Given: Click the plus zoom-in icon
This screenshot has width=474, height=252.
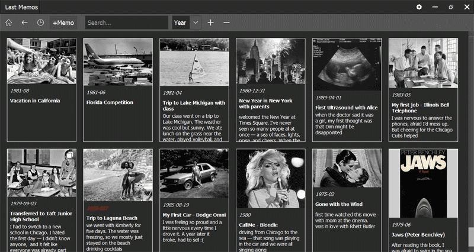Looking at the screenshot, I should [x=210, y=22].
